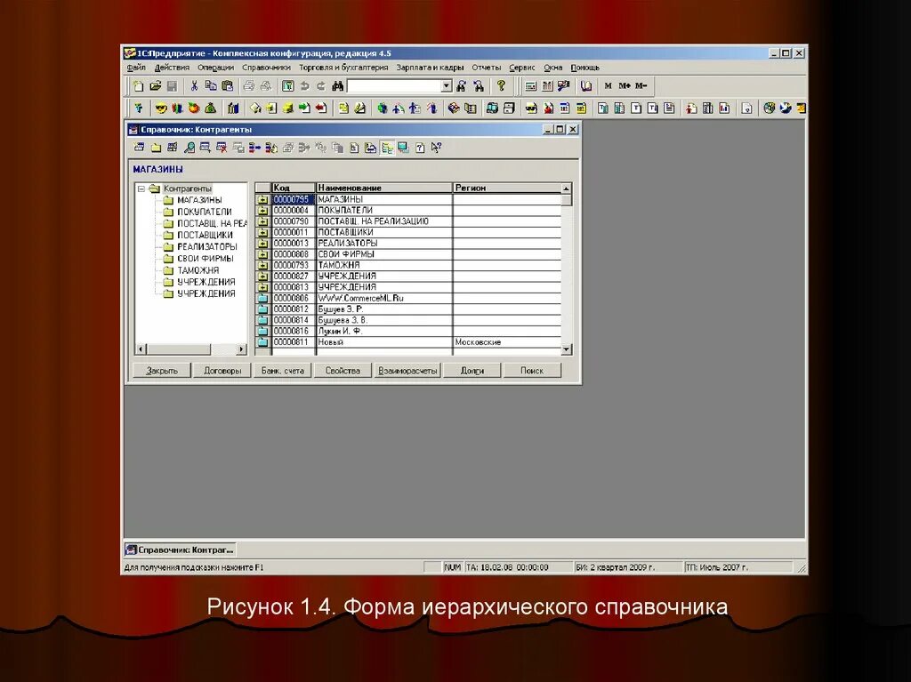Select the ТАМОЖНЯ folder in tree
The height and width of the screenshot is (682, 911).
click(x=198, y=270)
